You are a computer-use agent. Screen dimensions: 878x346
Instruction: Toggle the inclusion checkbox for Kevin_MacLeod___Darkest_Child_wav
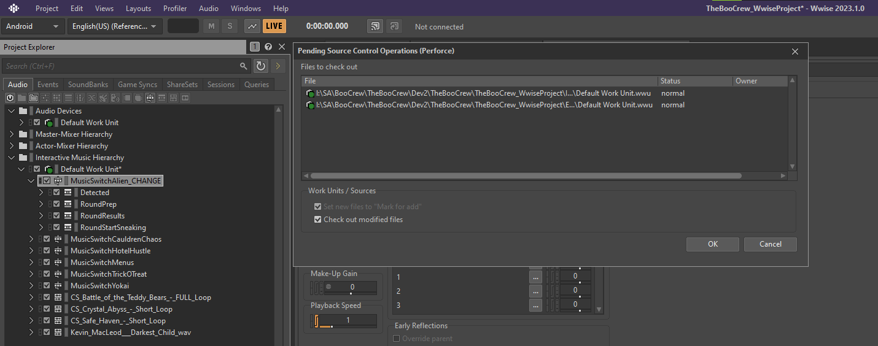click(47, 333)
